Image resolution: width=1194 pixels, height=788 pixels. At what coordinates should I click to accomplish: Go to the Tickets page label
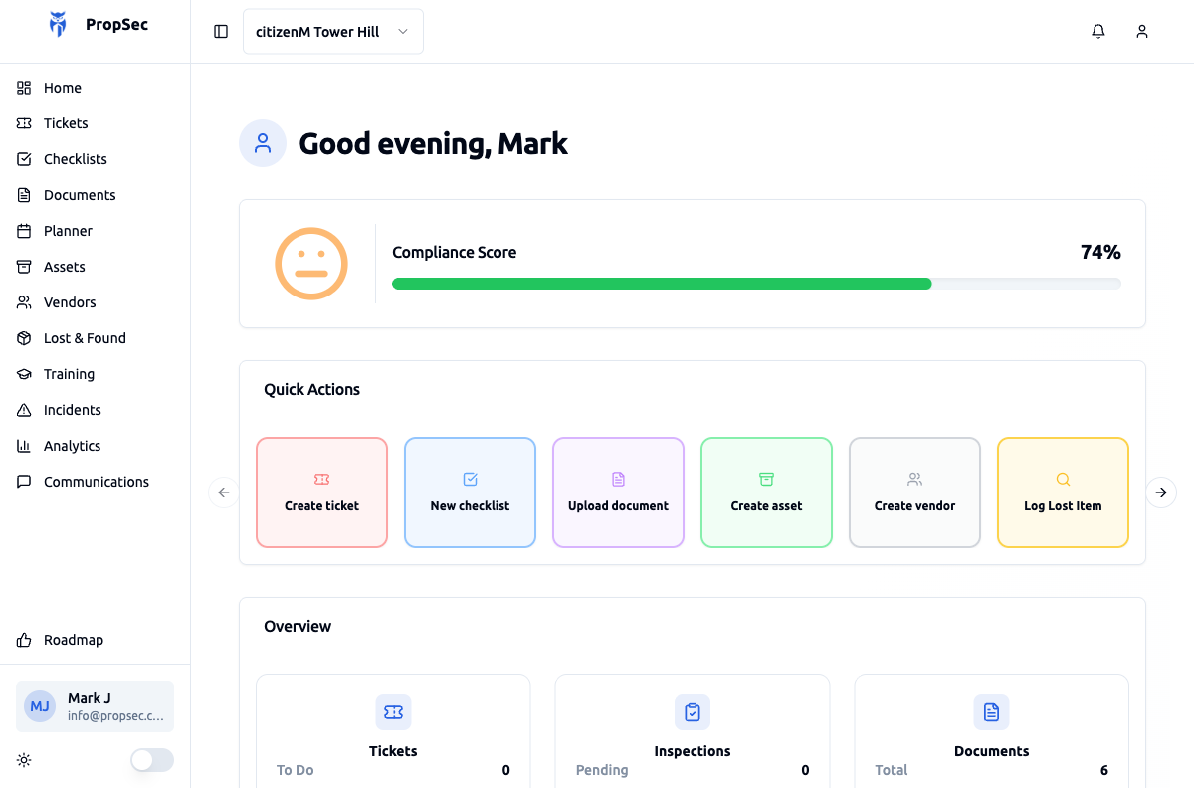tap(66, 123)
